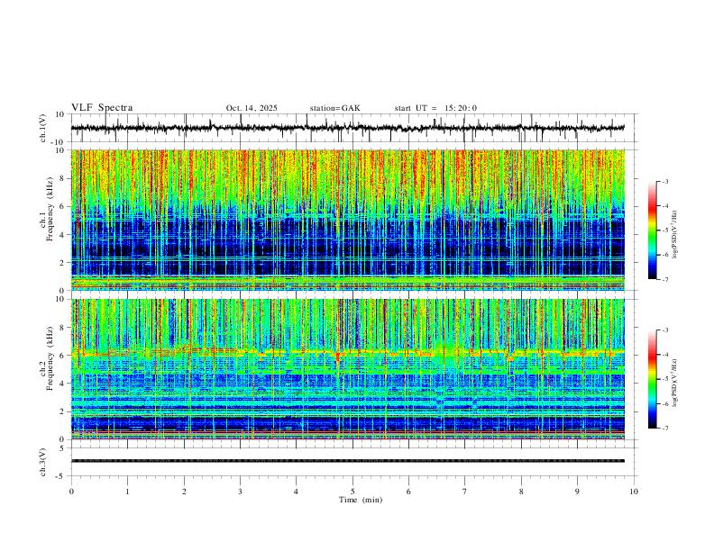Click the "-3" label atop ch.1 colorbar
This screenshot has height=551, width=714.
click(x=665, y=181)
